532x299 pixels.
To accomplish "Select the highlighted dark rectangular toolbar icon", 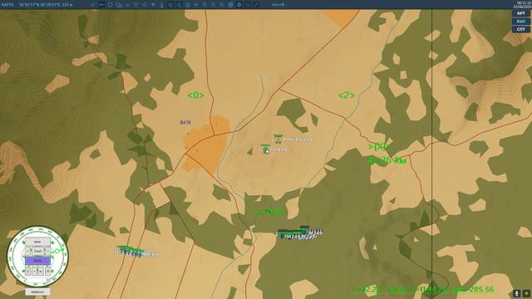I will (x=101, y=5).
